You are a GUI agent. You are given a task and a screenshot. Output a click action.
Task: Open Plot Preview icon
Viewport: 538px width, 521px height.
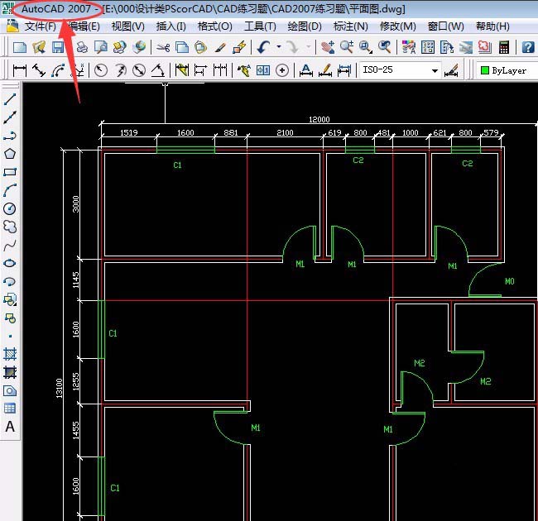[x=101, y=47]
